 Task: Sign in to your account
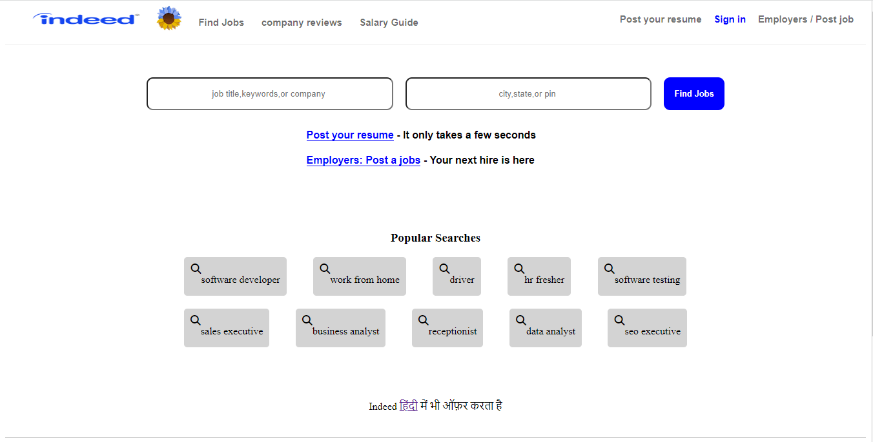click(x=730, y=19)
